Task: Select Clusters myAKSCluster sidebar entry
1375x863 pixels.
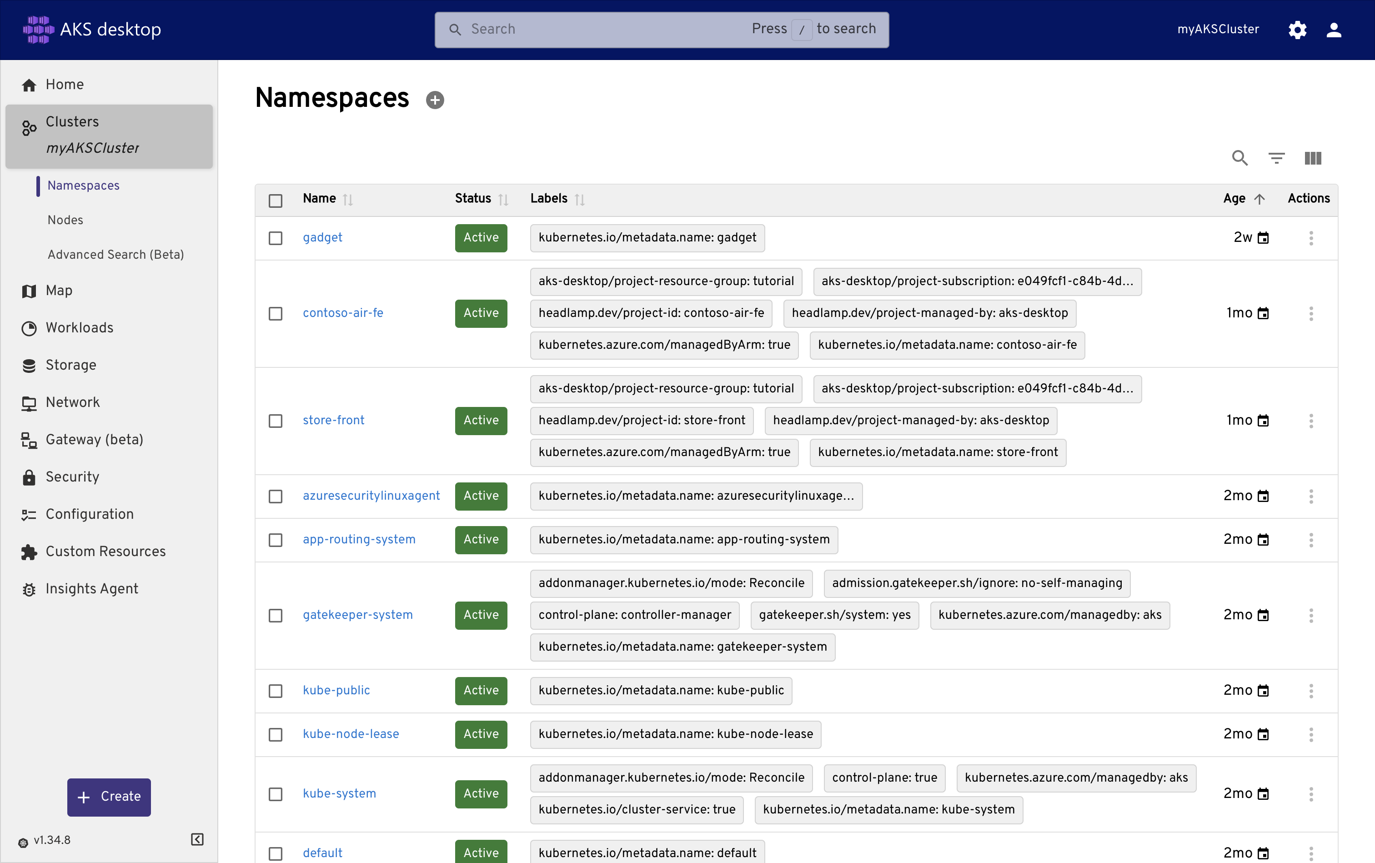Action: 109,136
